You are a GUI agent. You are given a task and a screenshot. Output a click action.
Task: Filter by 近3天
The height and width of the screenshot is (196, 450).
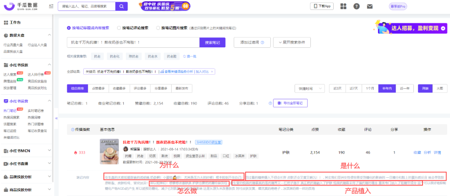coord(337,88)
